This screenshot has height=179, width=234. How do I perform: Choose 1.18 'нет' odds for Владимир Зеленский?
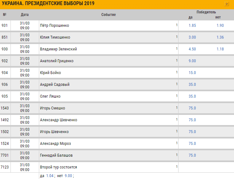[220, 49]
